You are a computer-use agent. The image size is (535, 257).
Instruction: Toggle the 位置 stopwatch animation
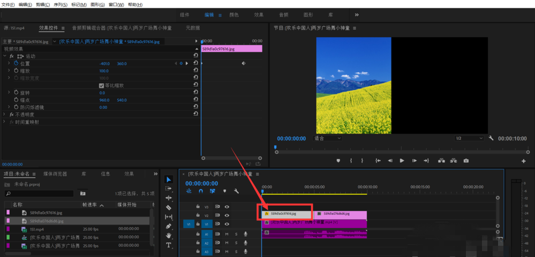tap(16, 64)
